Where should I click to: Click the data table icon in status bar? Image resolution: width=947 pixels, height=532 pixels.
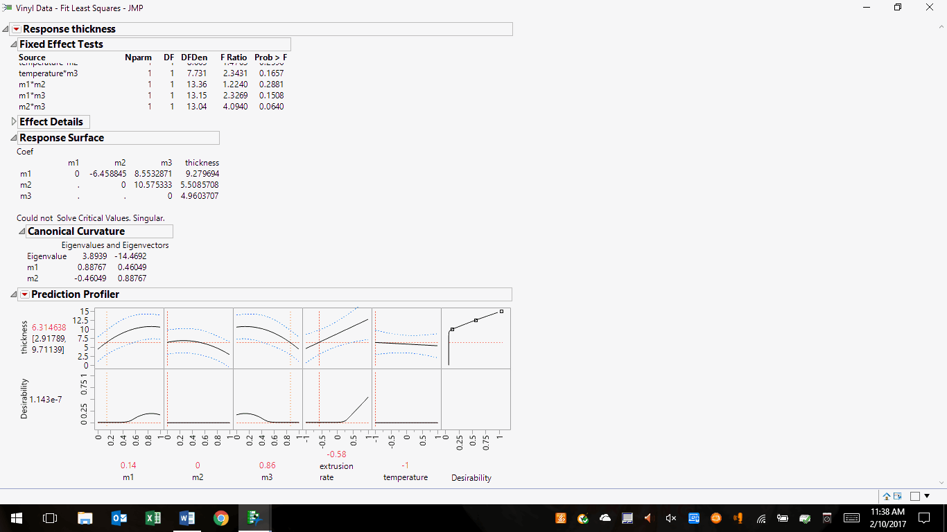[898, 496]
